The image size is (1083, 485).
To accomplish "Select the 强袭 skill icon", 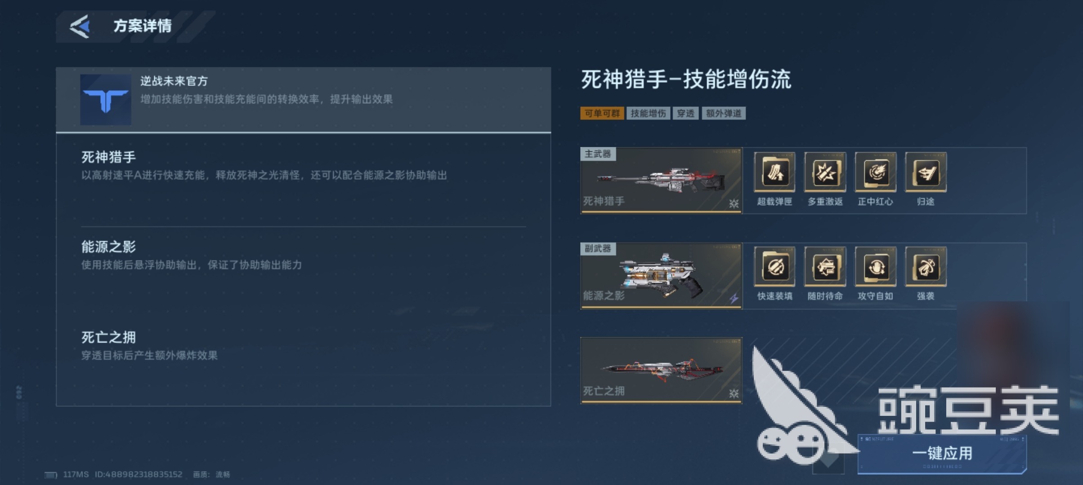I will coord(926,267).
